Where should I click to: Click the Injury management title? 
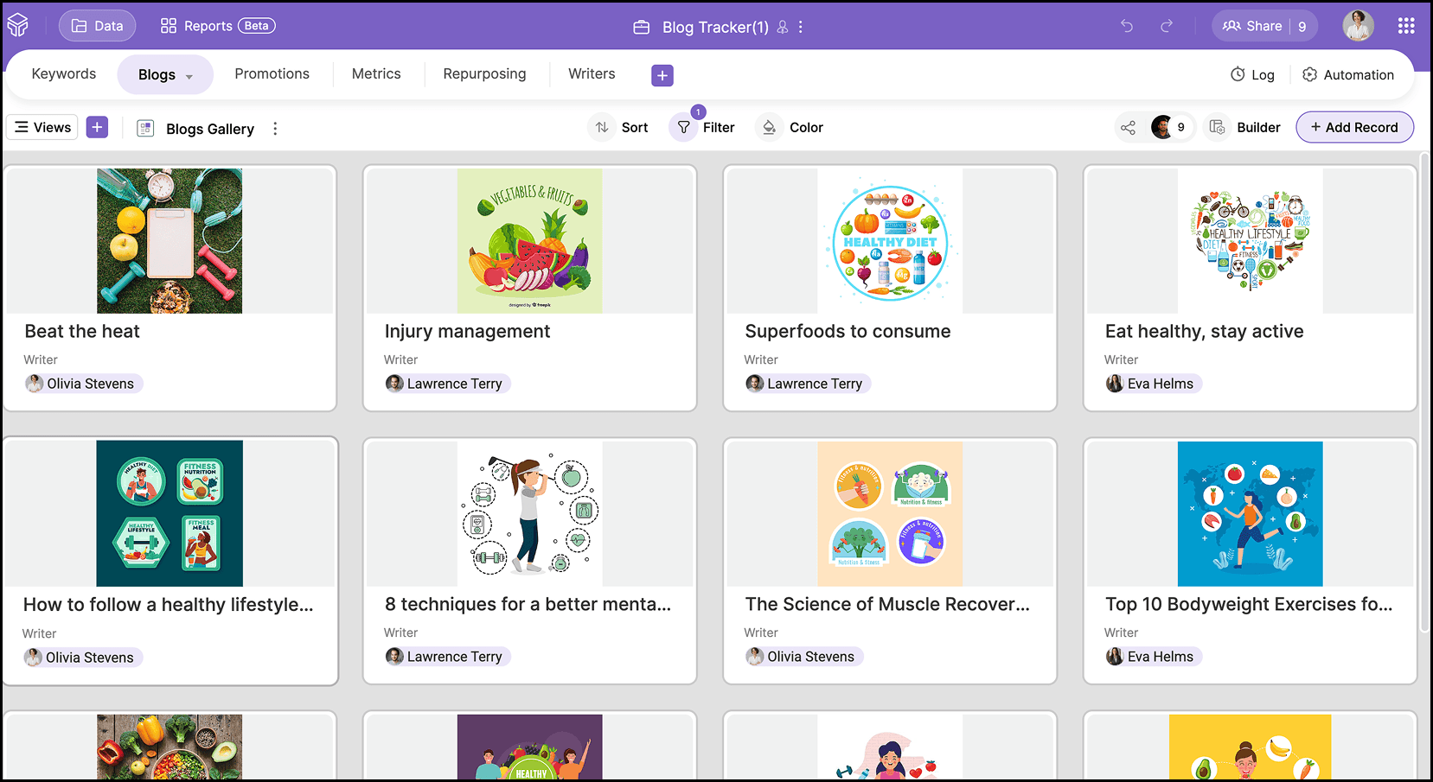click(467, 331)
